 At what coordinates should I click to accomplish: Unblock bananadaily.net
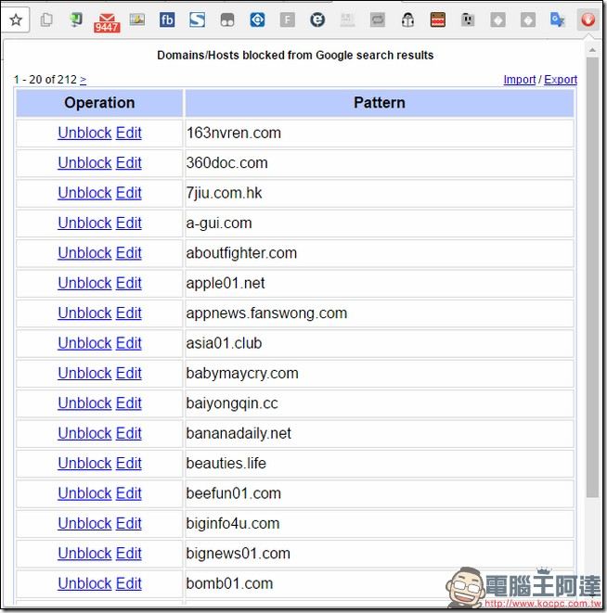[x=84, y=433]
